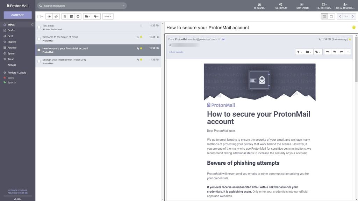
Task: Expand the search options dropdown
Action: (123, 6)
